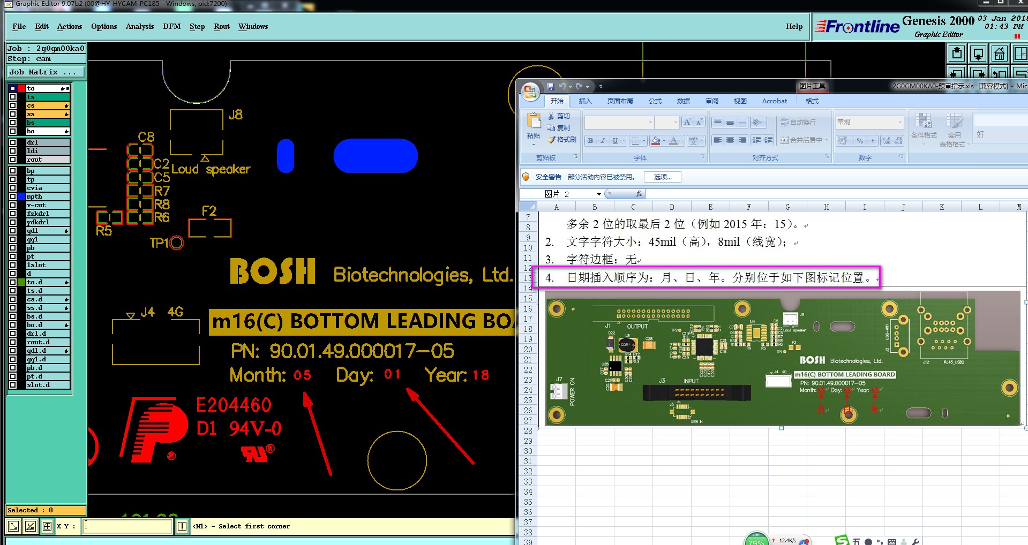Save the Excel workbook via quick access
The image size is (1028, 545).
(550, 86)
